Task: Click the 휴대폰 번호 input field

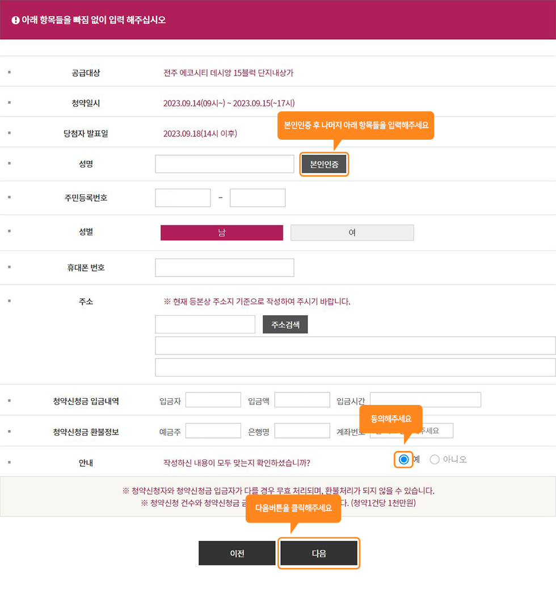Action: (x=224, y=268)
